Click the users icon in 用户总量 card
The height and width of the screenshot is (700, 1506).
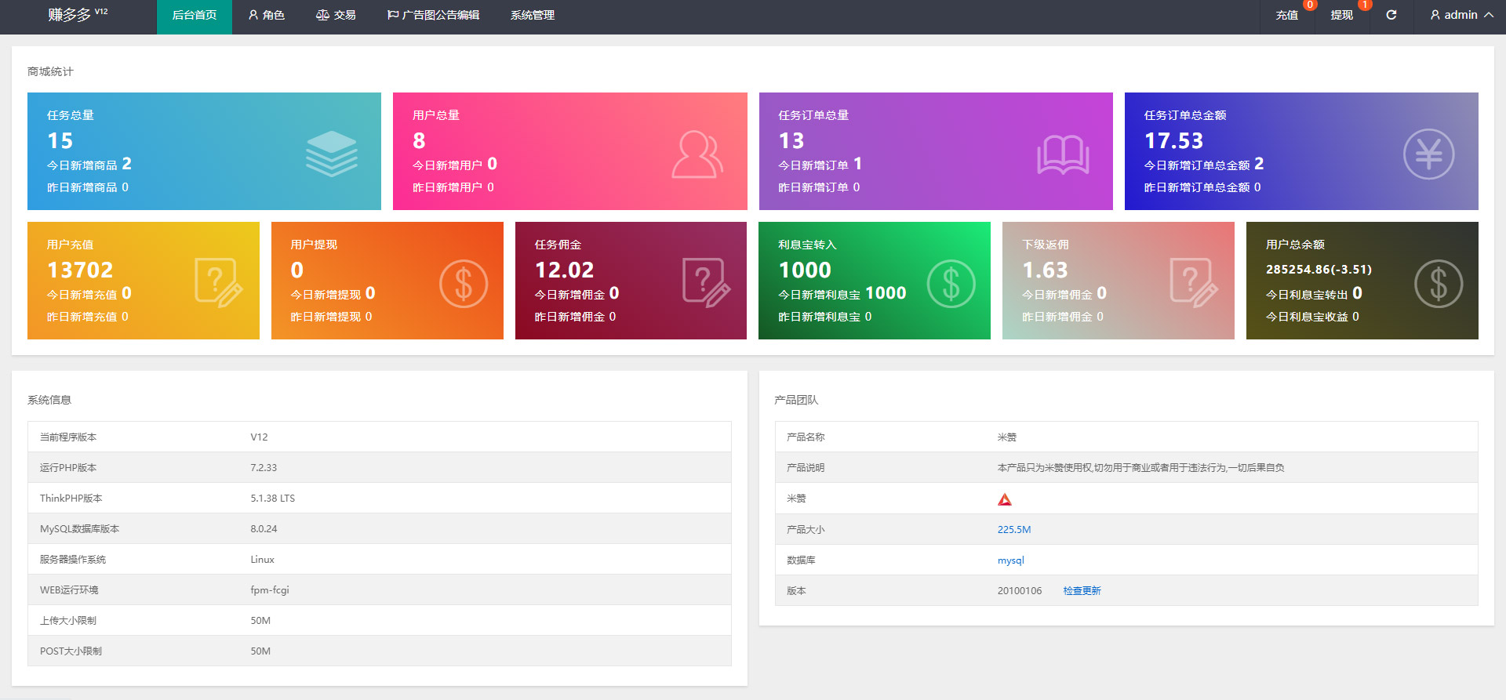pyautogui.click(x=697, y=154)
